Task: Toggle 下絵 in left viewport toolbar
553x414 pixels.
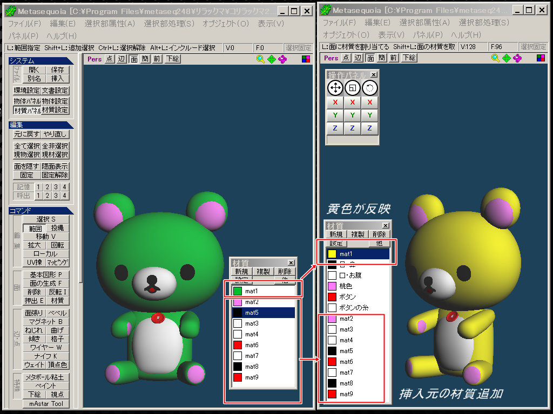Action: click(173, 59)
